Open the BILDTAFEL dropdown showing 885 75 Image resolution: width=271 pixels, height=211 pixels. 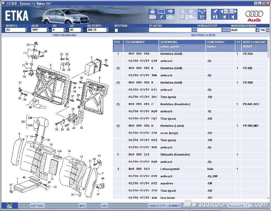[98, 30]
